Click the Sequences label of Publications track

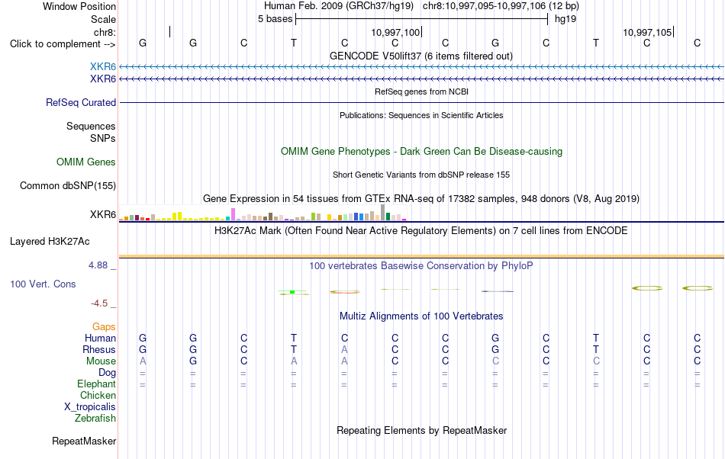click(x=91, y=126)
